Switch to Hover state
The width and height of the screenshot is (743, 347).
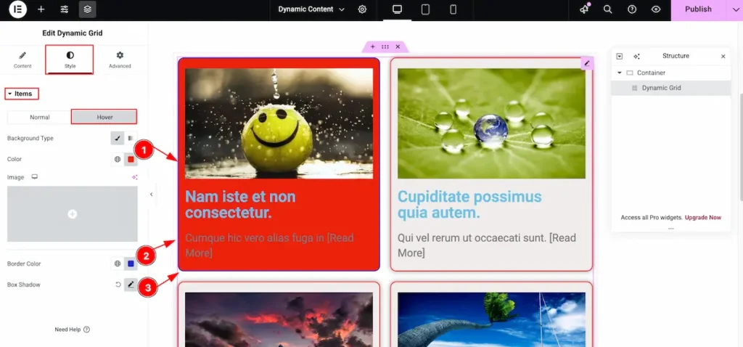pos(104,117)
